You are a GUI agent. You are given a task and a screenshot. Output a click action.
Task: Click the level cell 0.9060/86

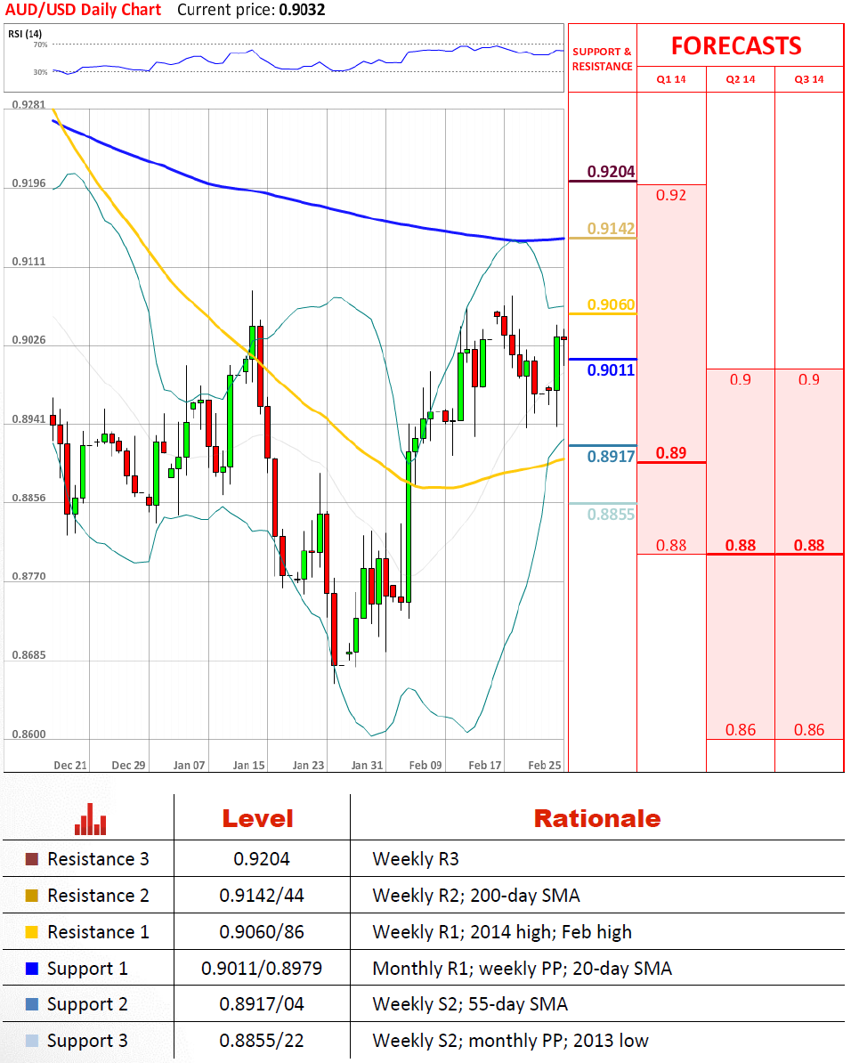tap(262, 932)
